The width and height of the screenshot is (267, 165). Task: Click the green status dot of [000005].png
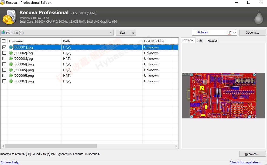point(11,70)
